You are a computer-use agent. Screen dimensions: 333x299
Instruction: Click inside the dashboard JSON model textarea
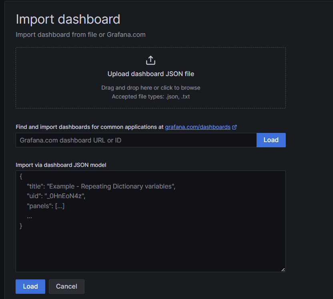click(150, 221)
